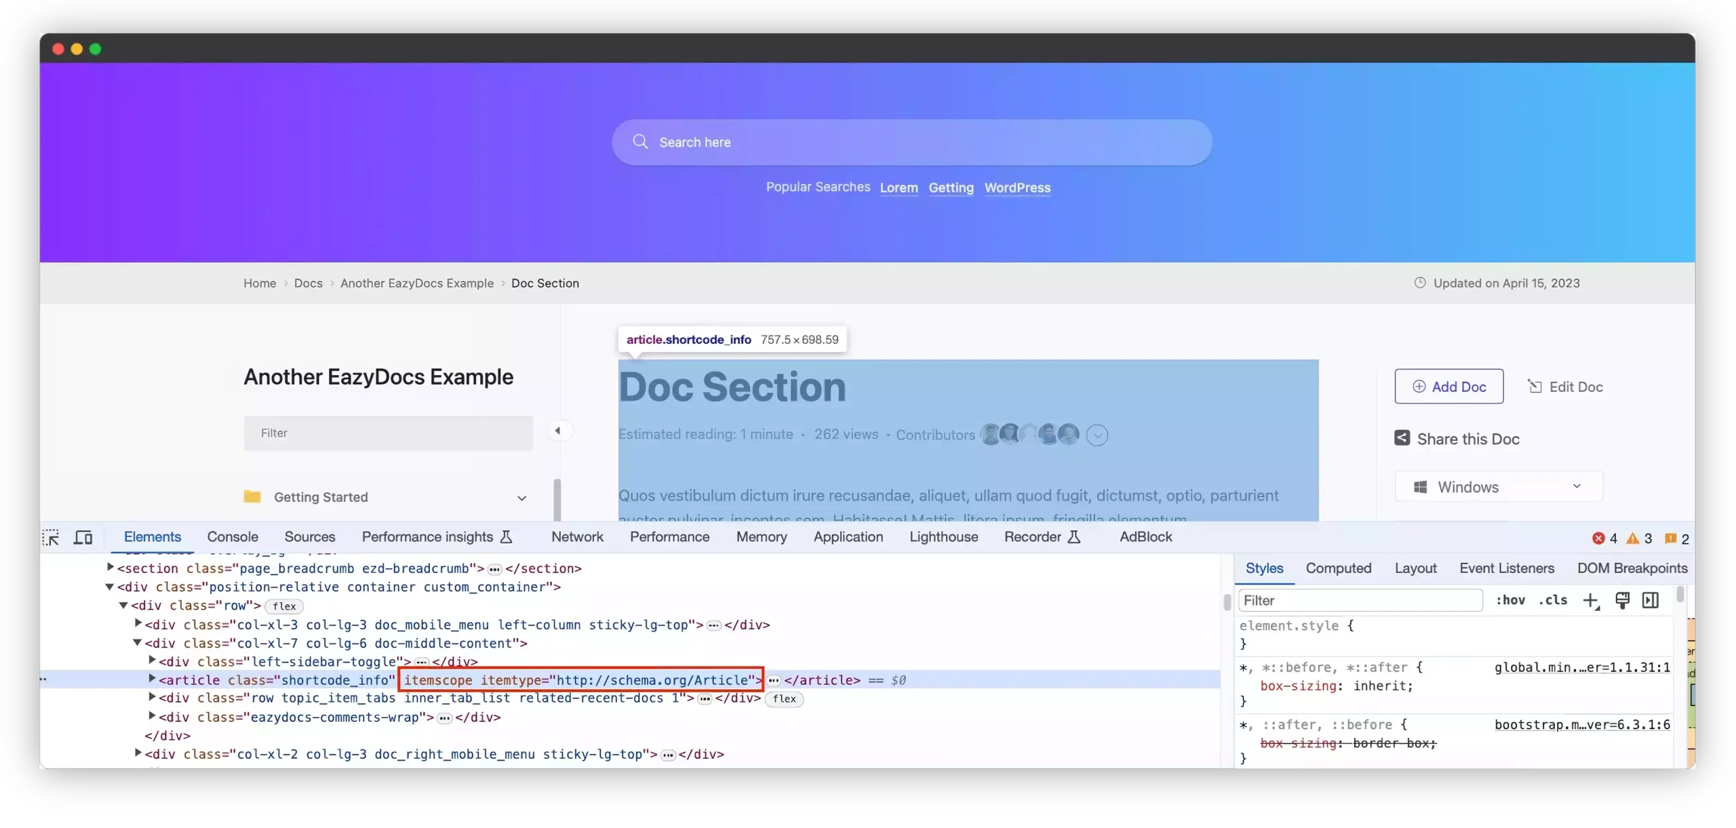1736x828 pixels.
Task: Open the Windows platform dropdown
Action: (x=1499, y=486)
